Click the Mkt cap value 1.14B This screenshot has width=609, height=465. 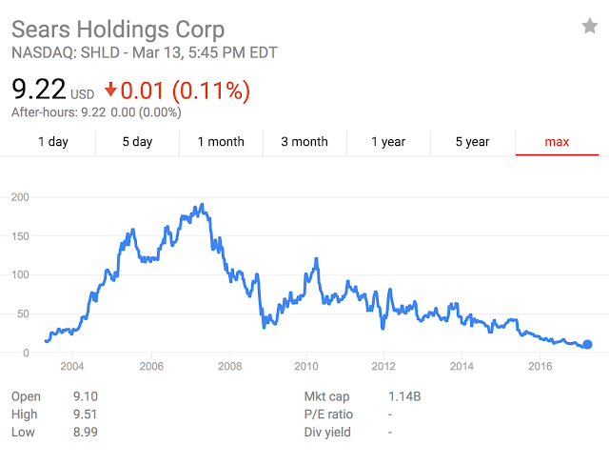(404, 395)
